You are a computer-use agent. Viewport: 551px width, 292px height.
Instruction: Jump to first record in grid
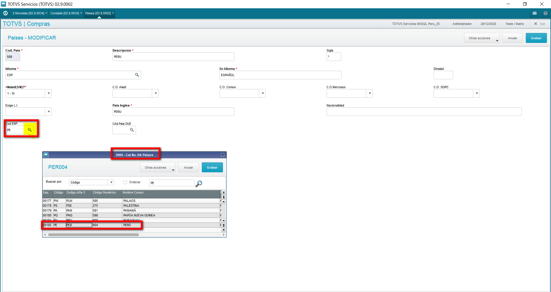[224, 193]
